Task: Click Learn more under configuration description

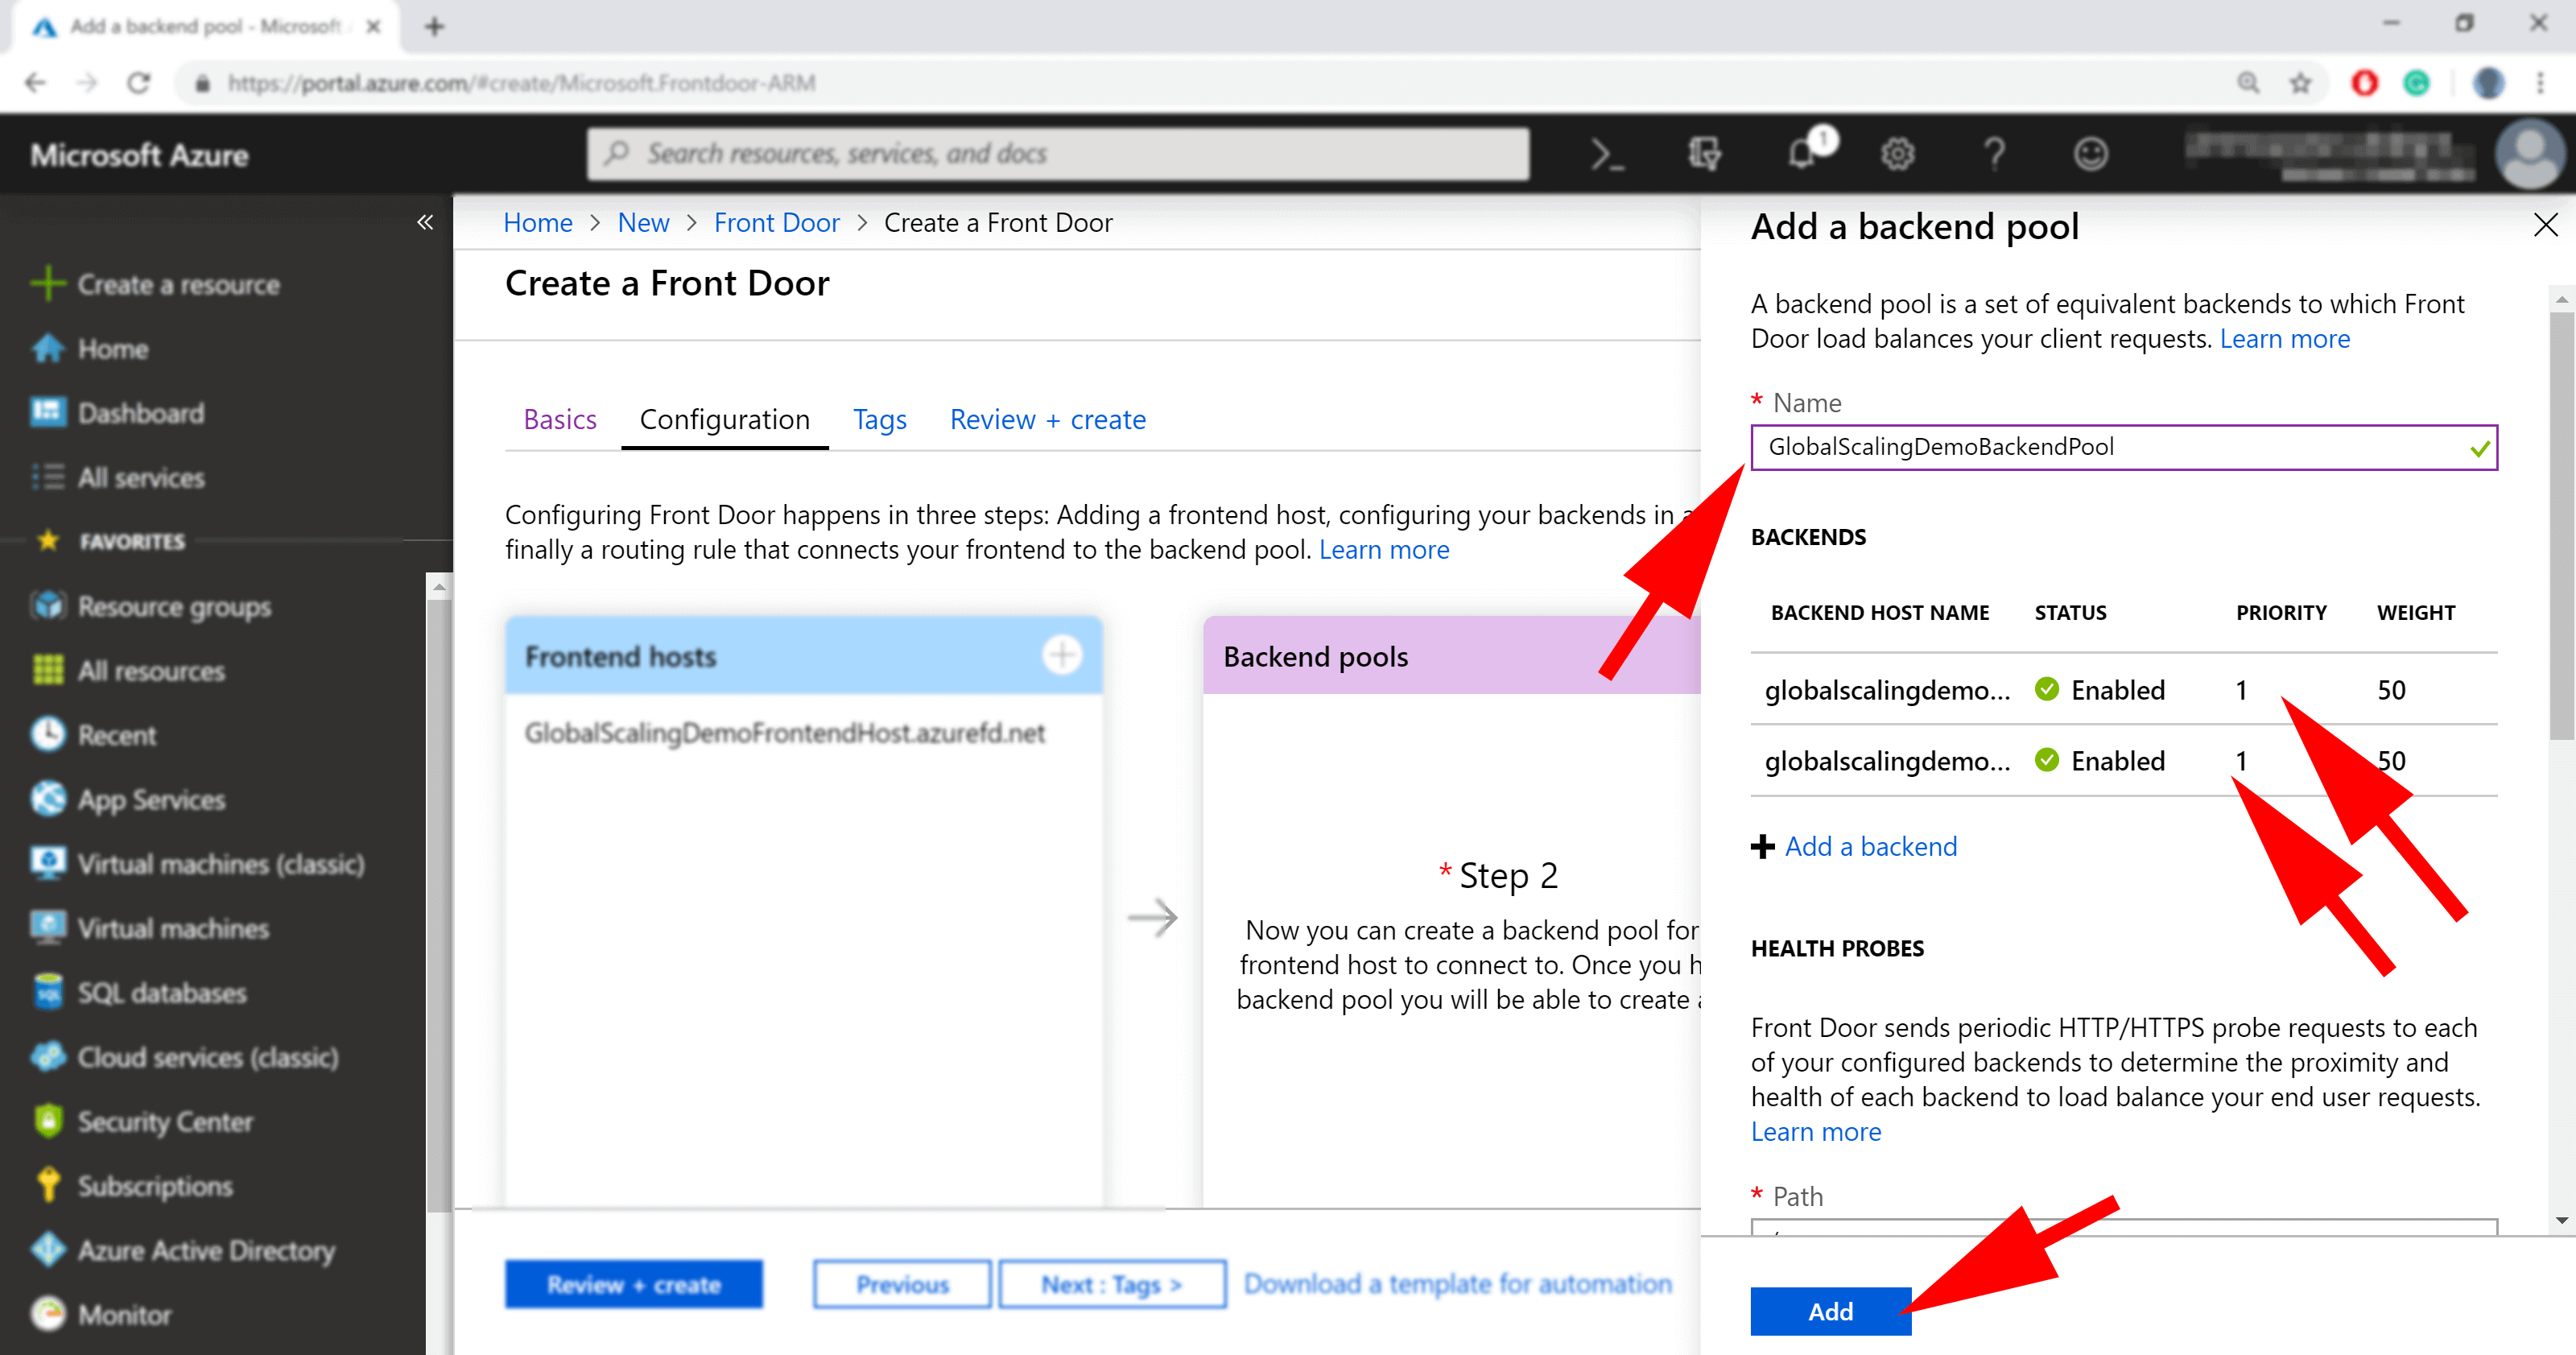Action: click(1383, 549)
